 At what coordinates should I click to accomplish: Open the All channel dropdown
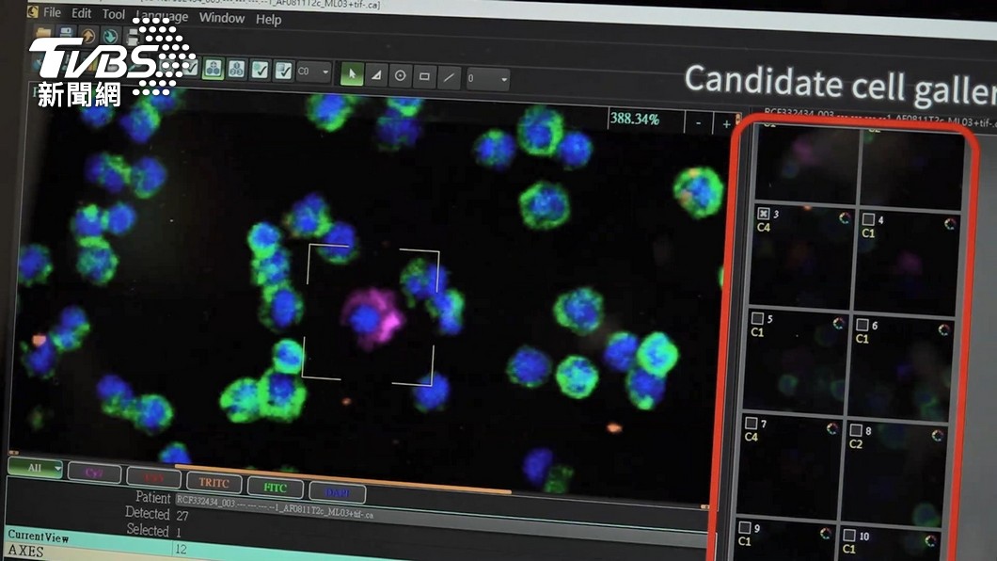[x=36, y=468]
